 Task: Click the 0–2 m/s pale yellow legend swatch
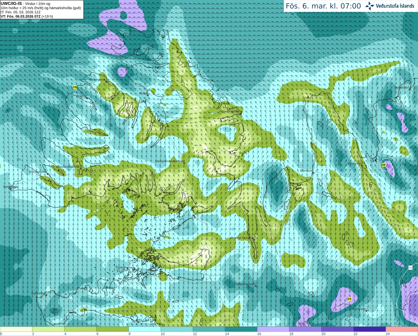[x=16, y=329]
